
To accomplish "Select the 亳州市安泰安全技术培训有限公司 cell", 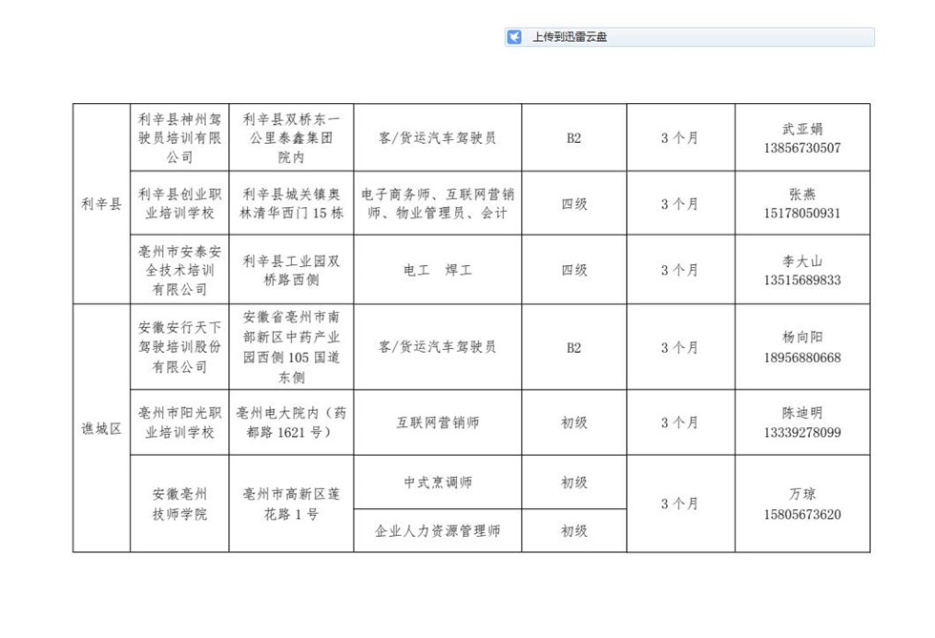I will point(179,270).
